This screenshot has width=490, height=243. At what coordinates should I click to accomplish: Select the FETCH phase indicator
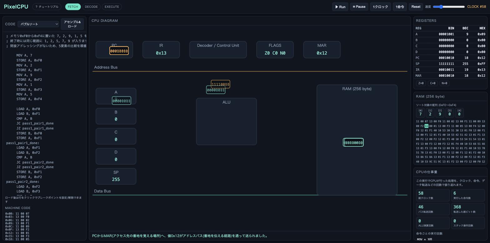(x=73, y=7)
